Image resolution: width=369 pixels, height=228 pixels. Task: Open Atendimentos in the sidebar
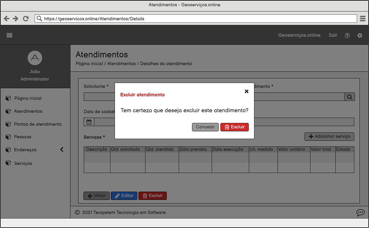[28, 111]
